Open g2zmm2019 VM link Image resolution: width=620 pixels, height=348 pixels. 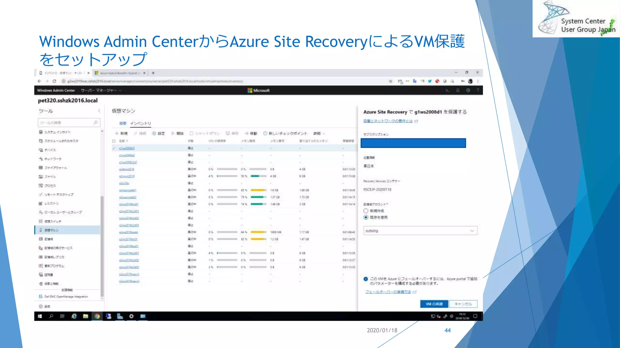click(x=127, y=176)
